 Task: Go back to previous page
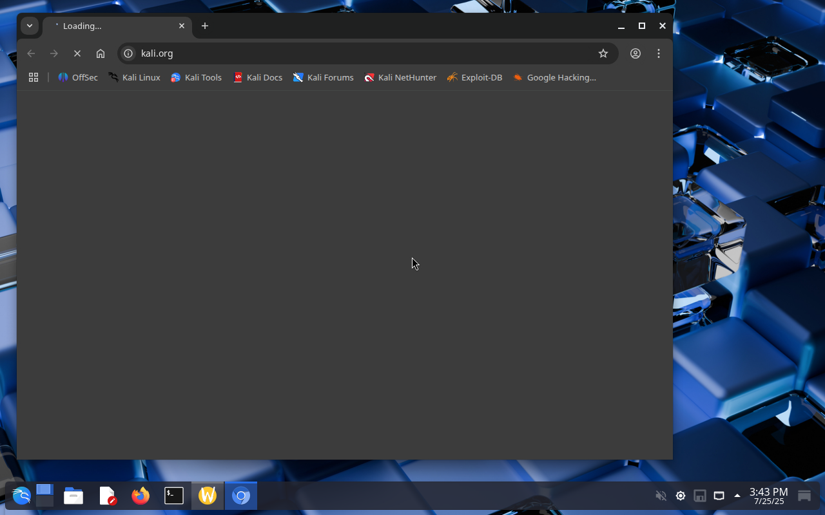(31, 53)
